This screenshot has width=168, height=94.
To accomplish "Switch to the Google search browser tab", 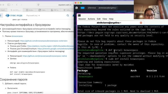I will tap(15, 10).
